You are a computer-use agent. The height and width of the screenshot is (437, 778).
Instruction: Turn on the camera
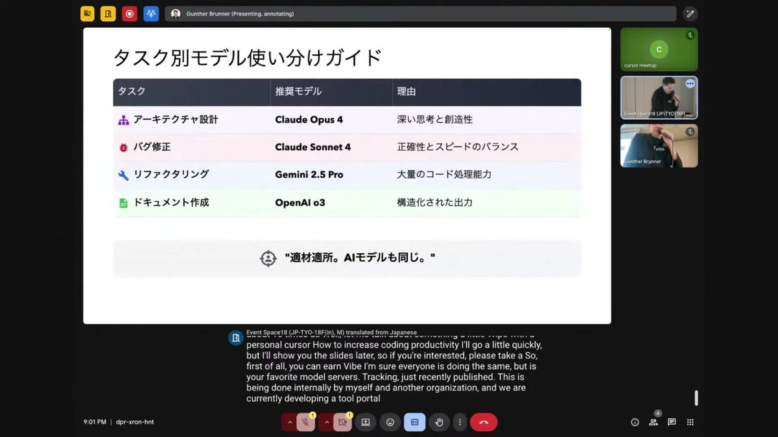click(342, 421)
